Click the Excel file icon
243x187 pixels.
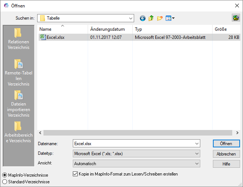[x=43, y=37]
